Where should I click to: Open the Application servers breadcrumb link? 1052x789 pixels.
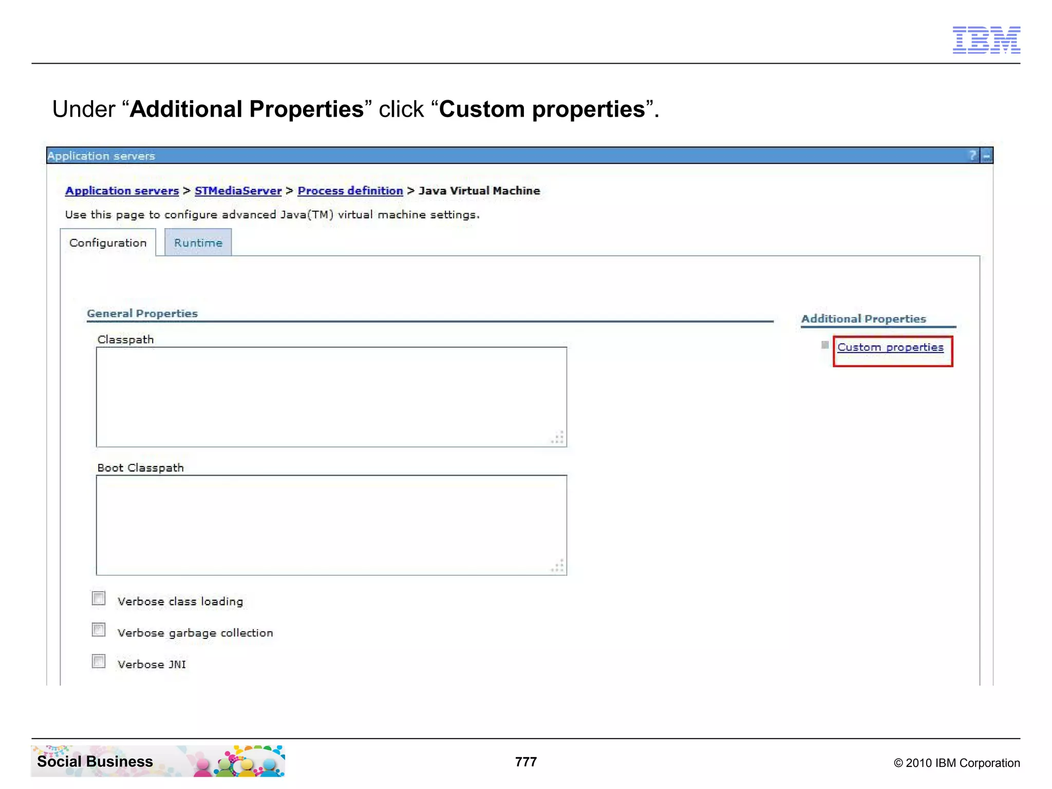click(122, 191)
